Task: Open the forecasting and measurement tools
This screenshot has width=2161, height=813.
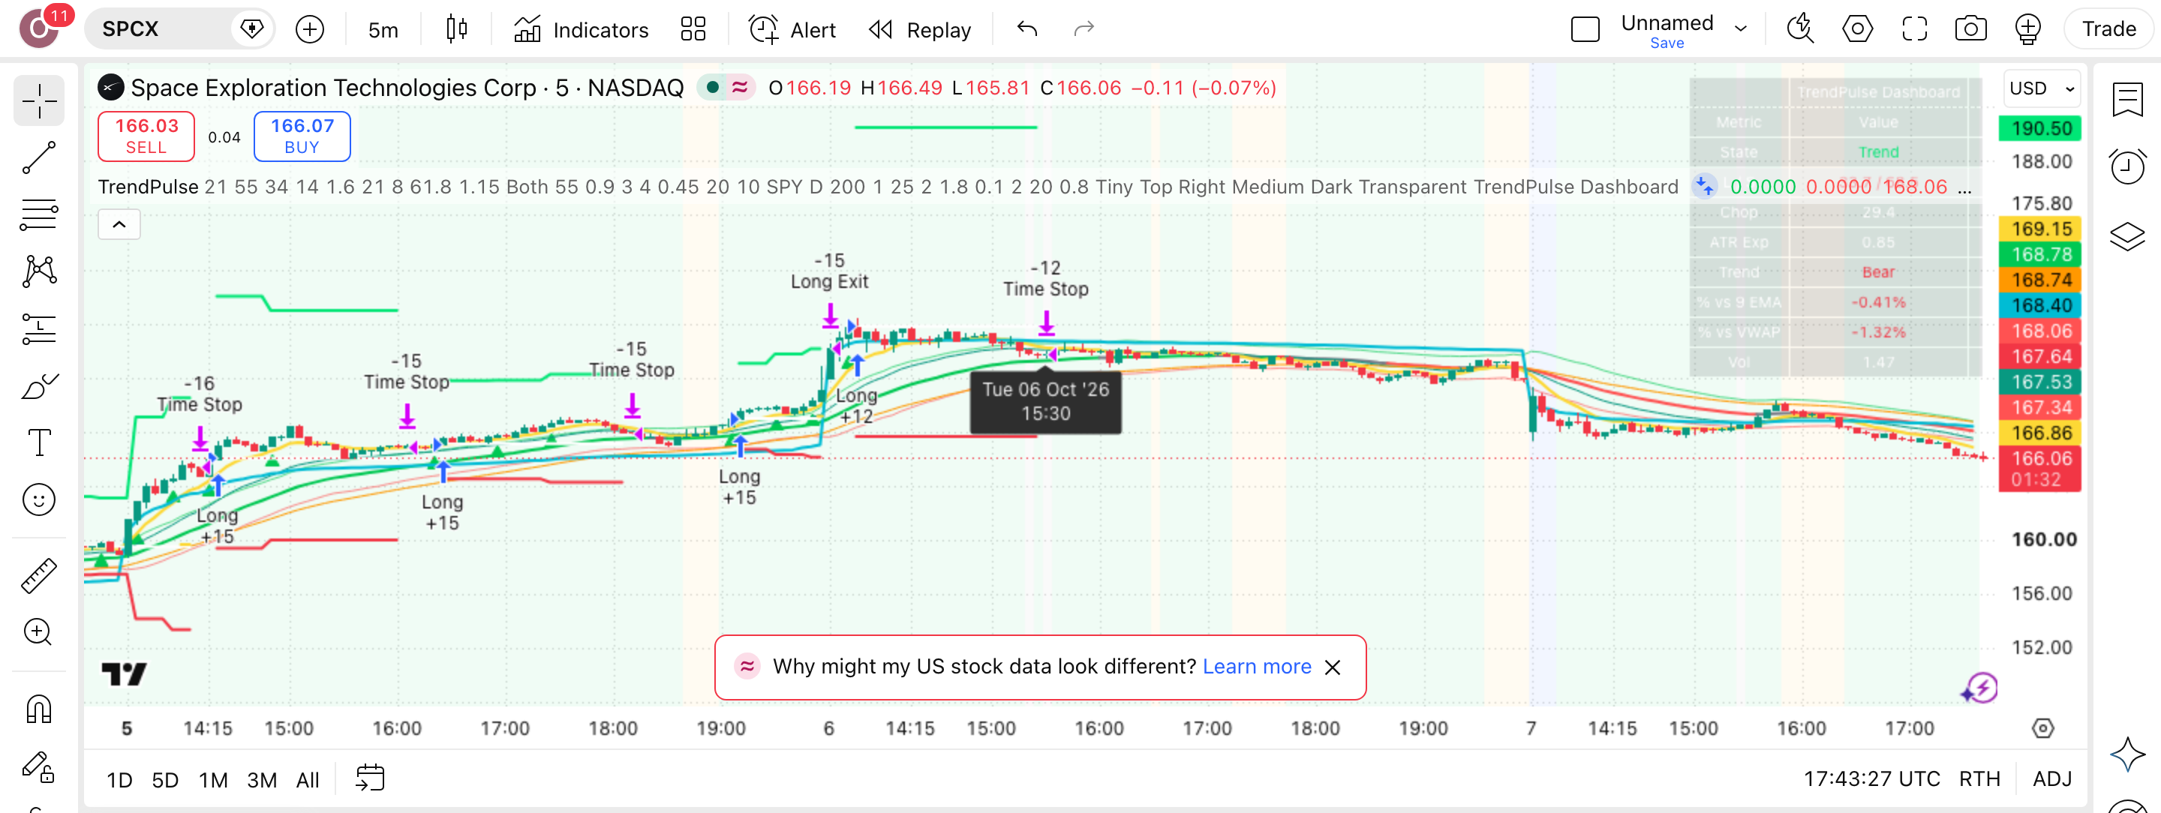Action: click(x=38, y=328)
